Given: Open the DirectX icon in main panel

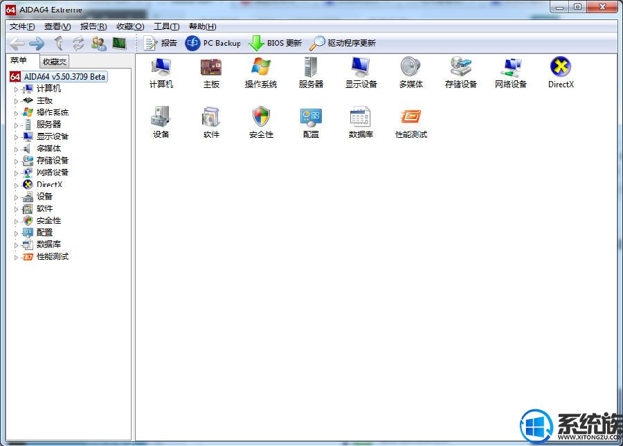Looking at the screenshot, I should point(561,66).
